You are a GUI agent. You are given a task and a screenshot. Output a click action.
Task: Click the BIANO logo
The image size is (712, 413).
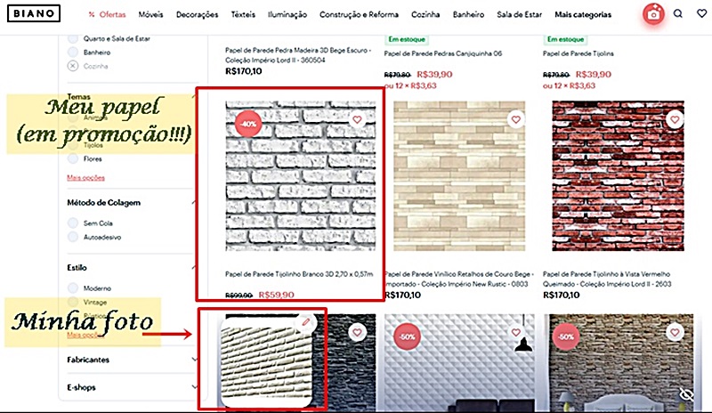click(34, 13)
